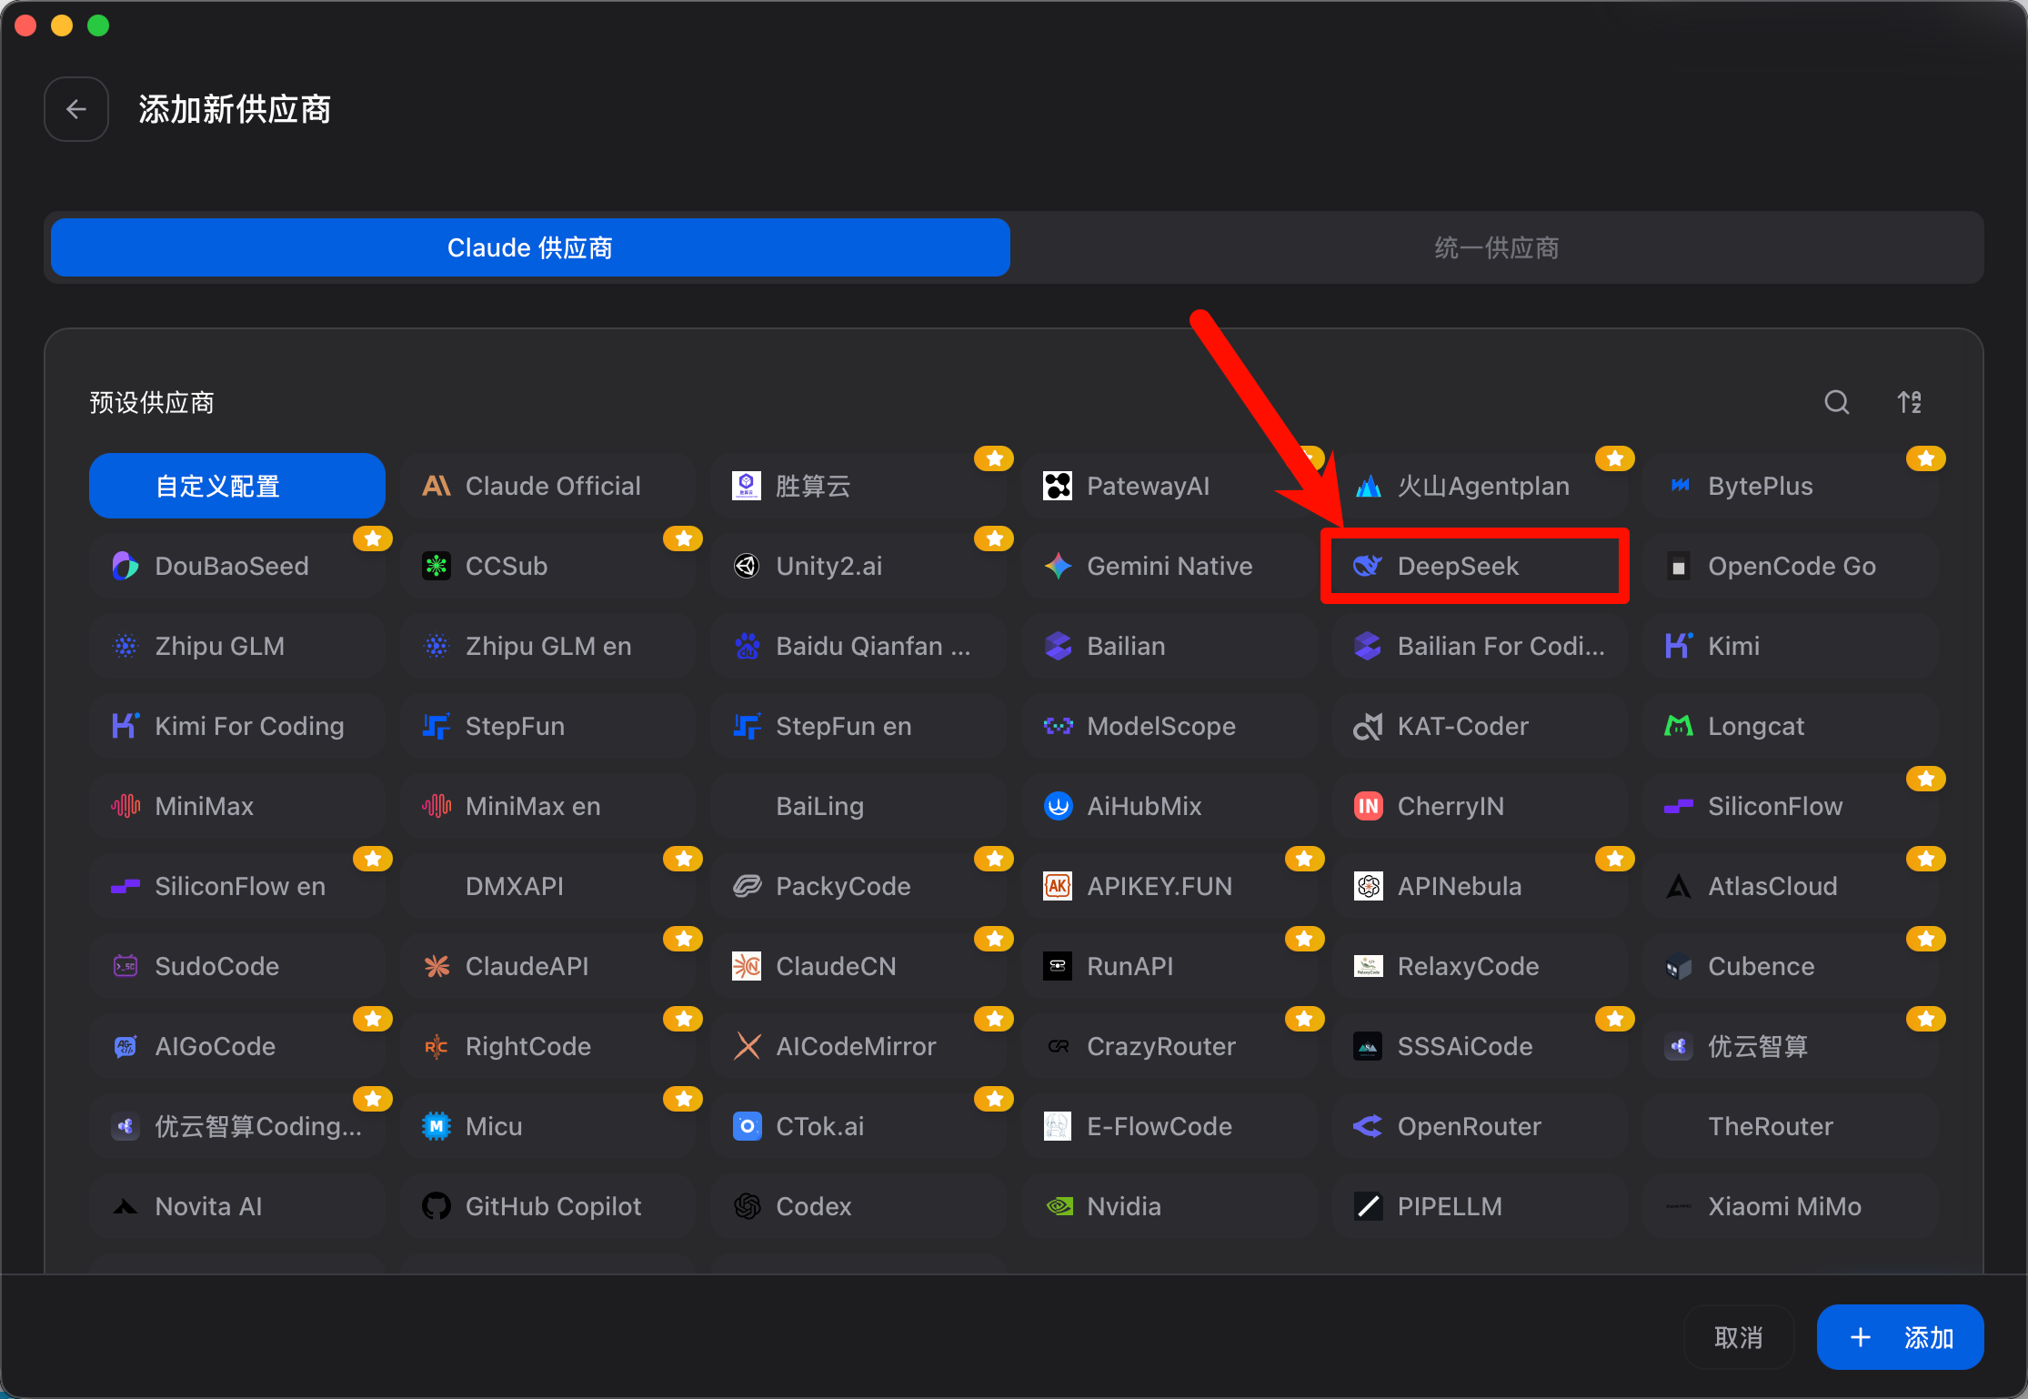The height and width of the screenshot is (1399, 2028).
Task: Pick StepFun provider
Action: click(547, 726)
